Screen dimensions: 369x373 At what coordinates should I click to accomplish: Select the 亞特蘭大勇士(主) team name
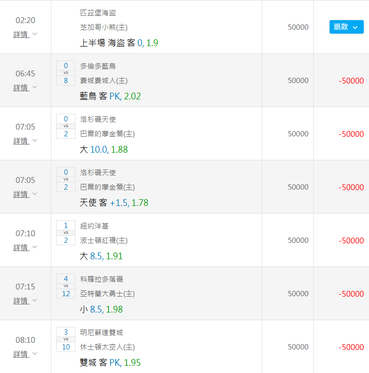pyautogui.click(x=107, y=294)
